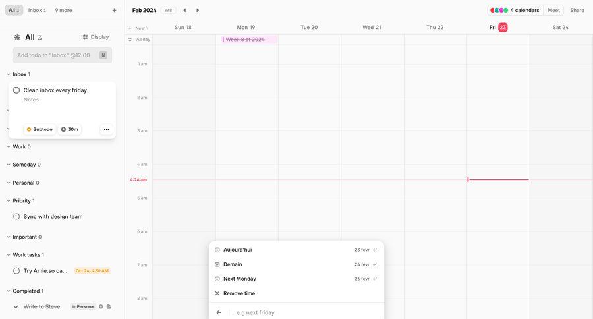
Task: Open the 4 calendars selector
Action: [515, 11]
